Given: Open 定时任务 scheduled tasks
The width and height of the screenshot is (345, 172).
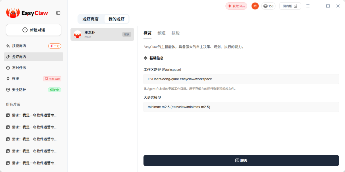Looking at the screenshot, I should [x=19, y=68].
